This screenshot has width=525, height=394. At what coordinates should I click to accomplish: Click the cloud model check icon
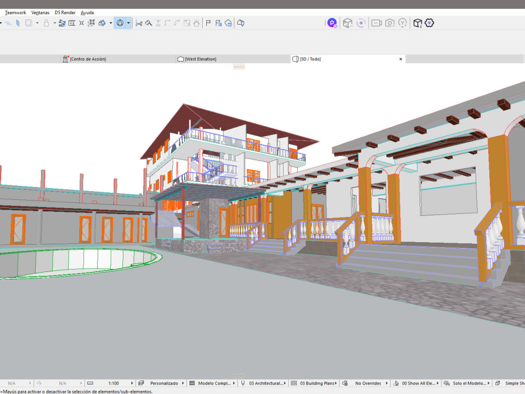(228, 23)
